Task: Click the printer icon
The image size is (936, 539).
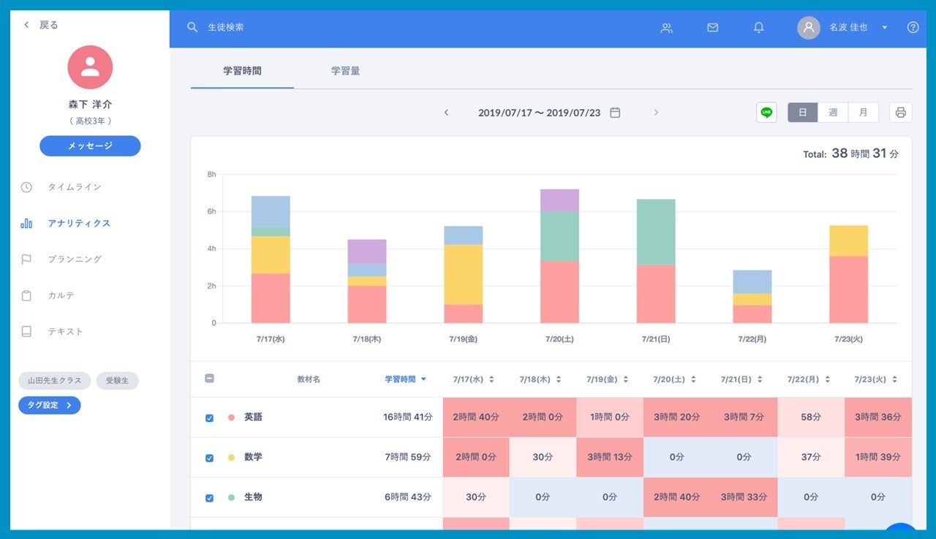Action: click(900, 113)
